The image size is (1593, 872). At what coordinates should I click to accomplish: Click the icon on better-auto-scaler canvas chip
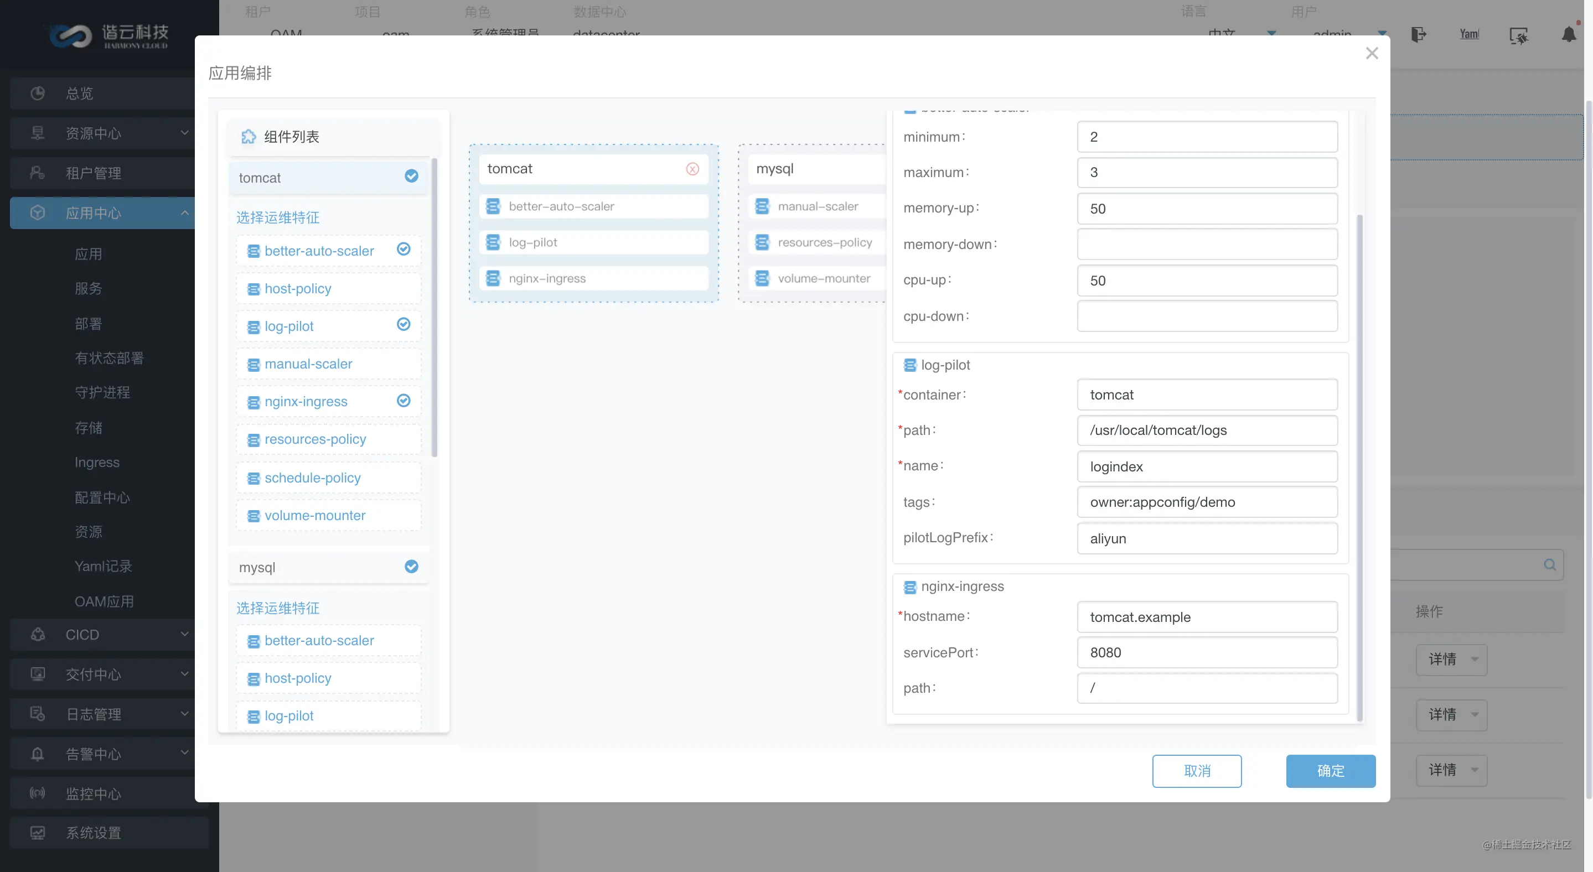click(493, 206)
